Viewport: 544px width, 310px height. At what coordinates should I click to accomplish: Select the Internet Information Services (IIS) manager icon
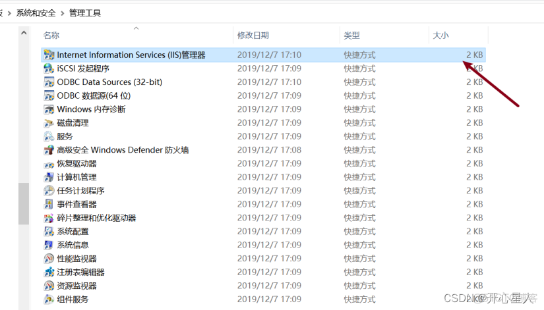coord(49,55)
